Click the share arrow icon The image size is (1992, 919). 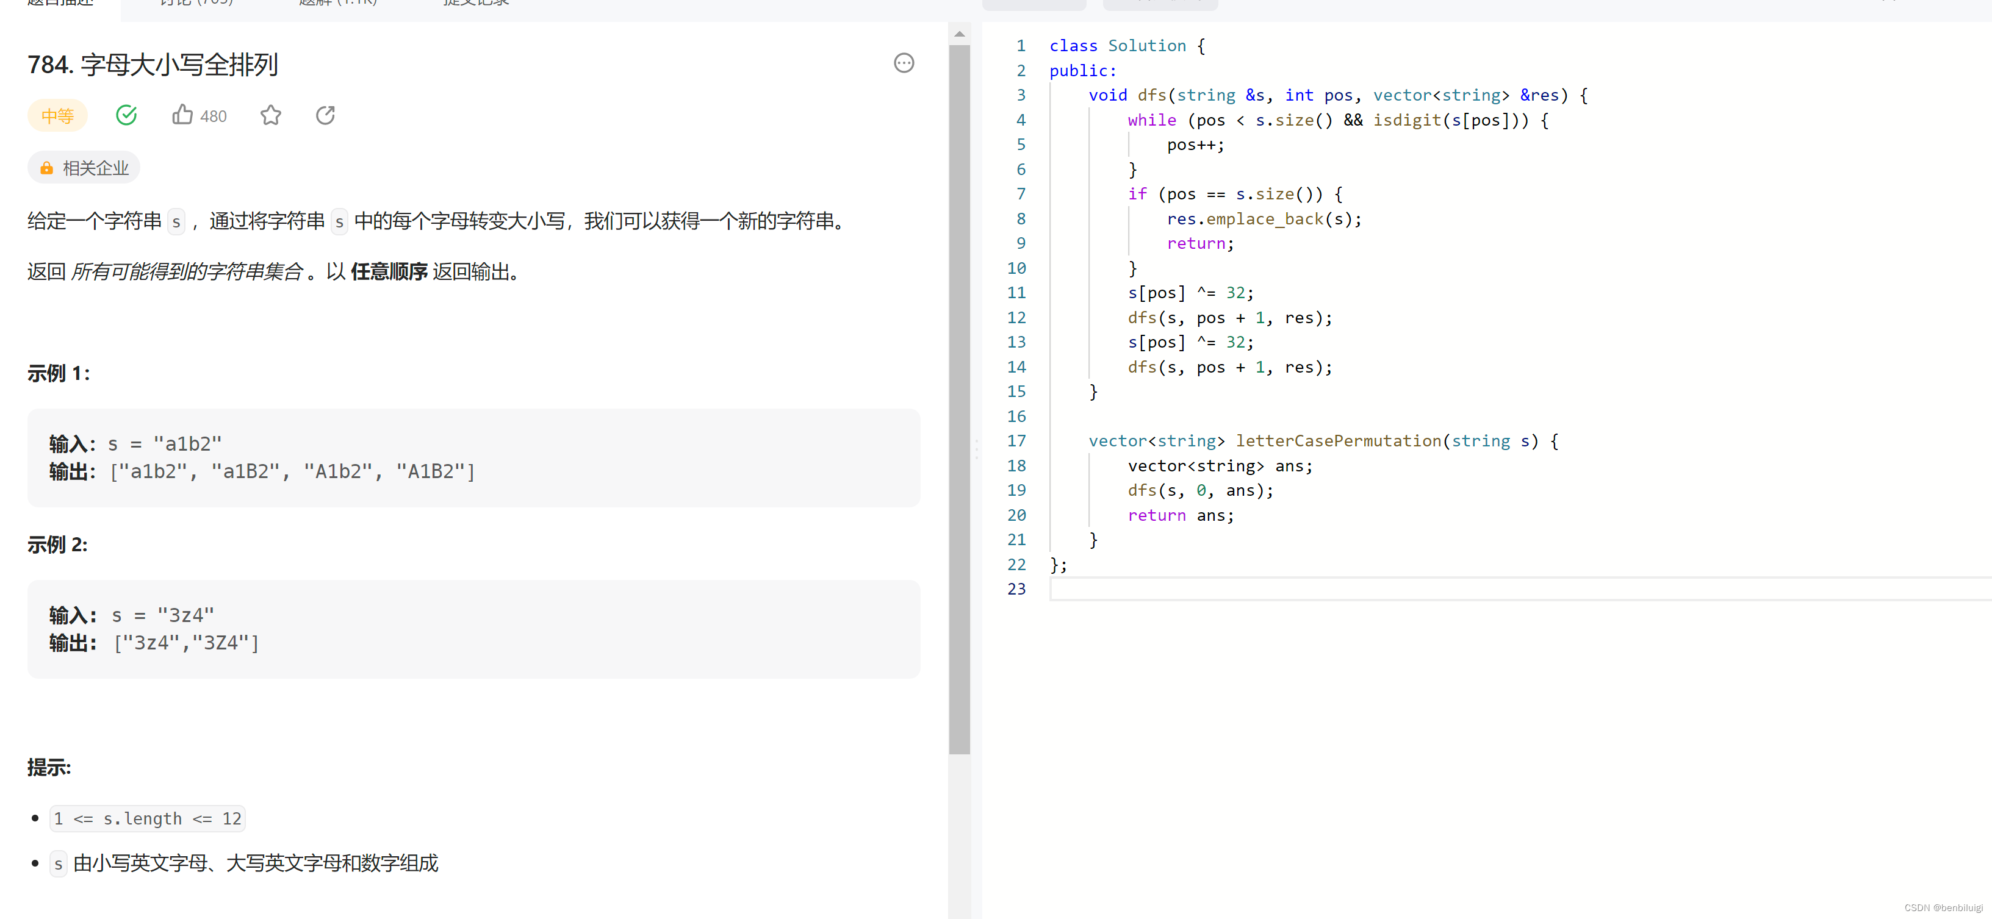[326, 115]
